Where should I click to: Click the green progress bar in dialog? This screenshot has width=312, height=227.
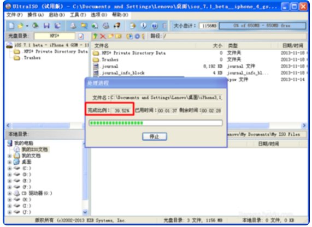pos(156,123)
